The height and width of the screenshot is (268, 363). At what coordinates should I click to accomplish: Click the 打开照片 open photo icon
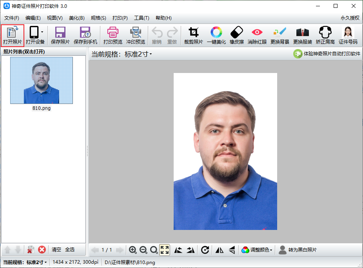coord(12,35)
